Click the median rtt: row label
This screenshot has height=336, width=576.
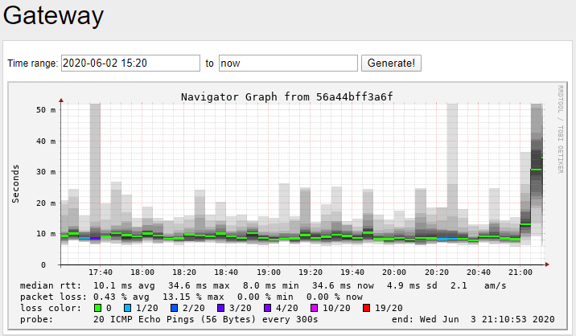coord(51,285)
